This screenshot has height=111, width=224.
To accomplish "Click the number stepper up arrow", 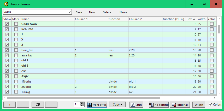I will [x=82, y=103].
